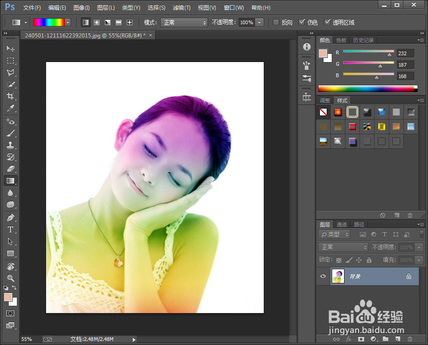Select the Gradient tool in the toolbar
Screen dimensions: 428x345
(x=10, y=181)
